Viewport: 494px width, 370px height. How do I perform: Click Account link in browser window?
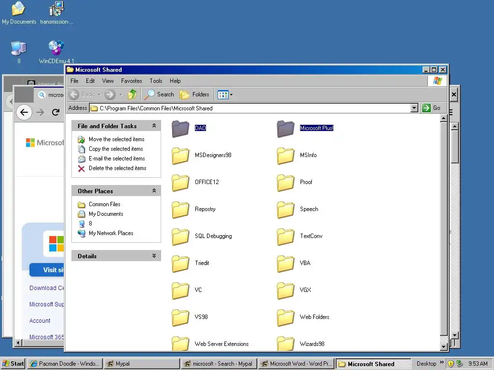click(40, 320)
